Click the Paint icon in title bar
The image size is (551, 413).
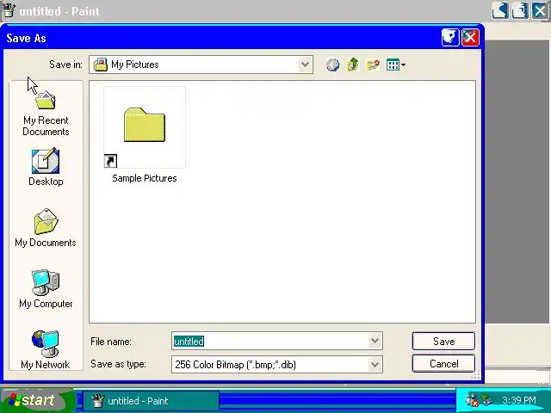9,10
